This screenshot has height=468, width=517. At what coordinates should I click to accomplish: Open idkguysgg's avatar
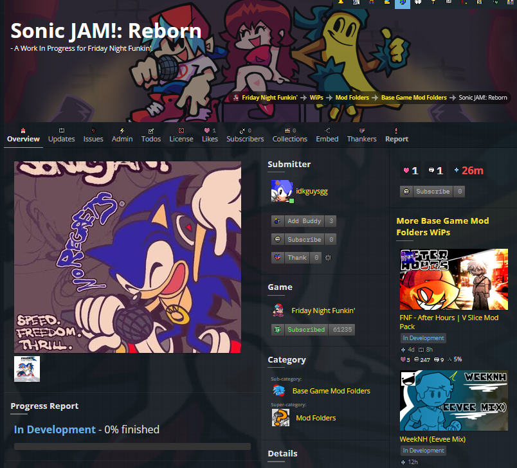[x=282, y=191]
